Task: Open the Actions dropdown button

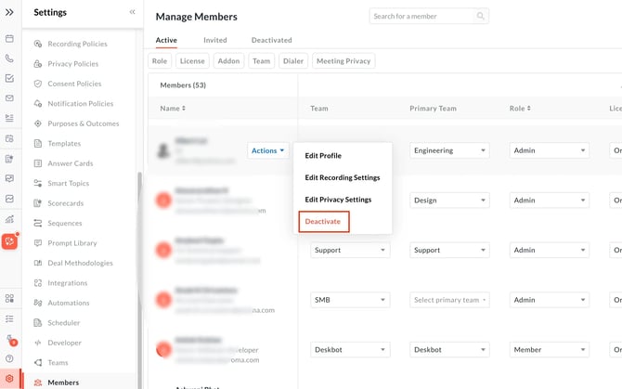Action: tap(267, 150)
